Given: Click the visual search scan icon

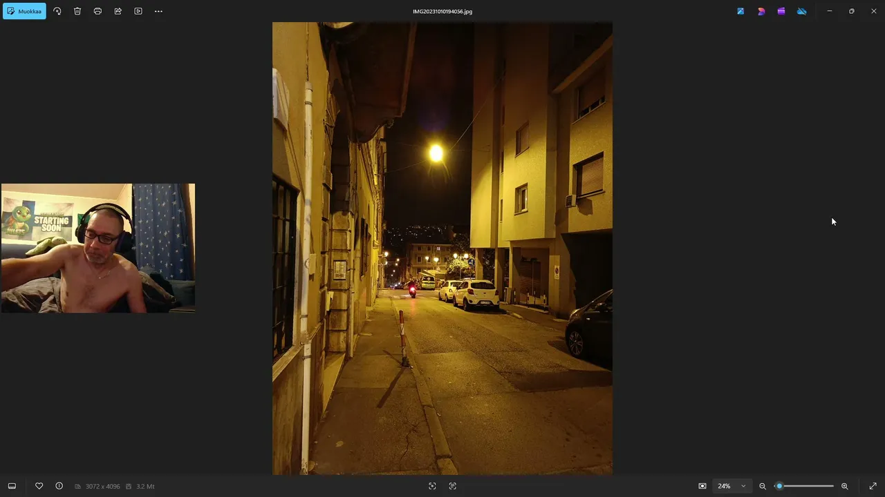Looking at the screenshot, I should [432, 486].
